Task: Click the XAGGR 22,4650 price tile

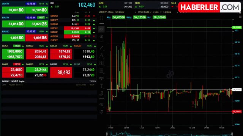Action: (x=13, y=70)
